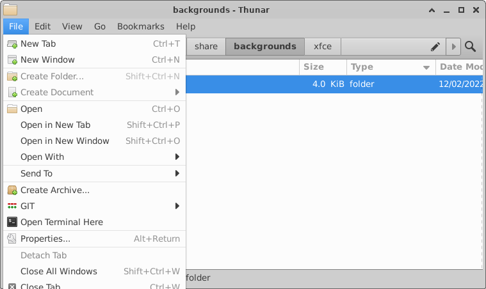The height and width of the screenshot is (289, 486).
Task: Click the Properties wrench icon
Action: click(12, 238)
